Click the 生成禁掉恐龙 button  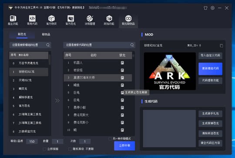210,123
